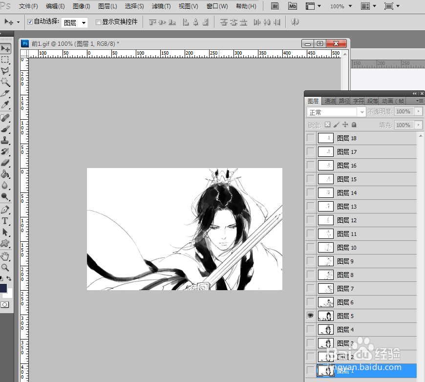
Task: Open layers panel options menu
Action: tap(419, 101)
